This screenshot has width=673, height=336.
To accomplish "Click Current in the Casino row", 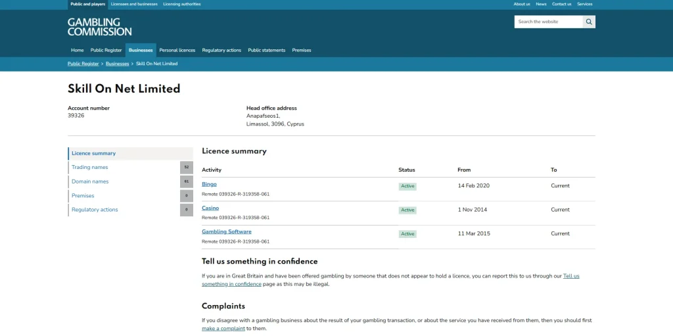I will tap(560, 210).
